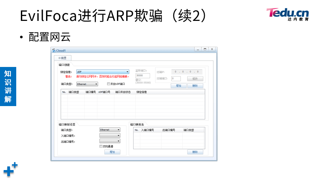The height and width of the screenshot is (179, 318).
Task: Open the IO 配置 tab
Action: (63, 58)
